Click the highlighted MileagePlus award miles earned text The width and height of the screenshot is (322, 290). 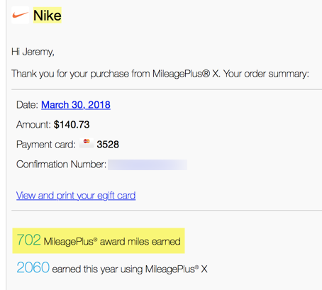coord(112,242)
